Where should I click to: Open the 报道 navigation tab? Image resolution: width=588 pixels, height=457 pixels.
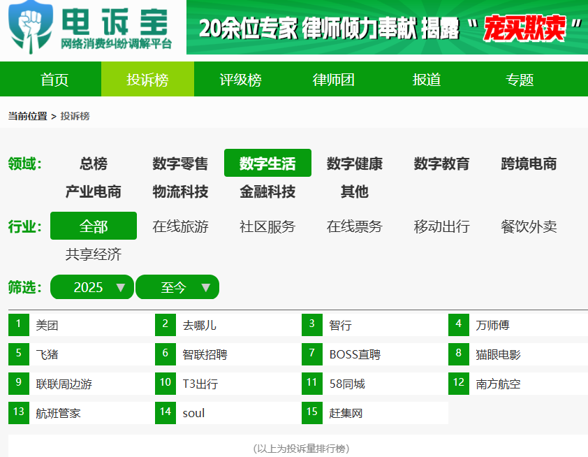(427, 79)
